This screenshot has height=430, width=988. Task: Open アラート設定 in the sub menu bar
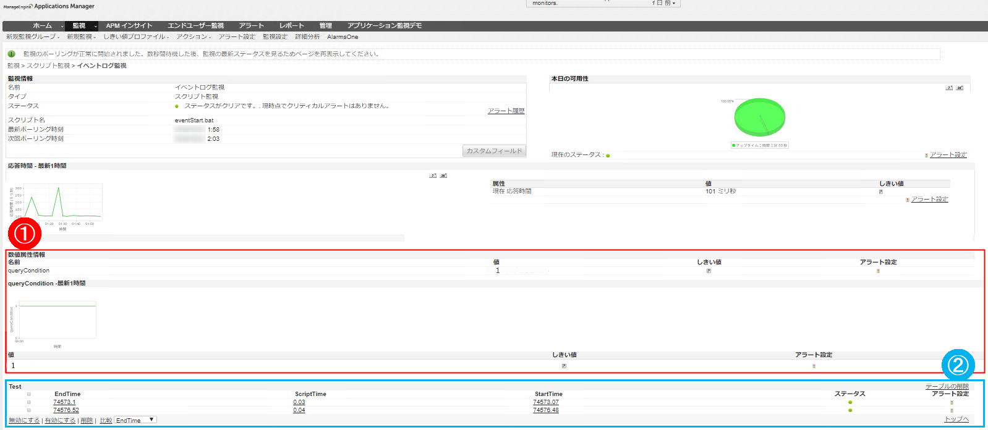point(237,36)
